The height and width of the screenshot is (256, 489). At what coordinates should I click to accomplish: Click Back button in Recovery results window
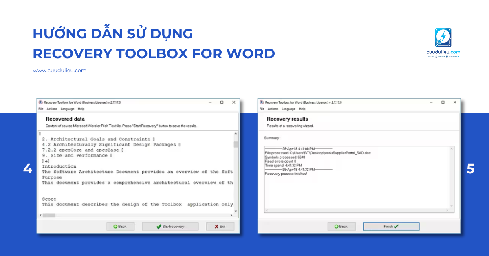341,226
